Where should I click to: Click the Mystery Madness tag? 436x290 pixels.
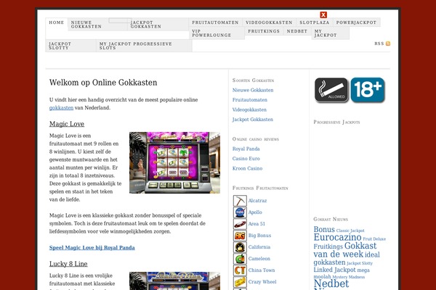[348, 277]
